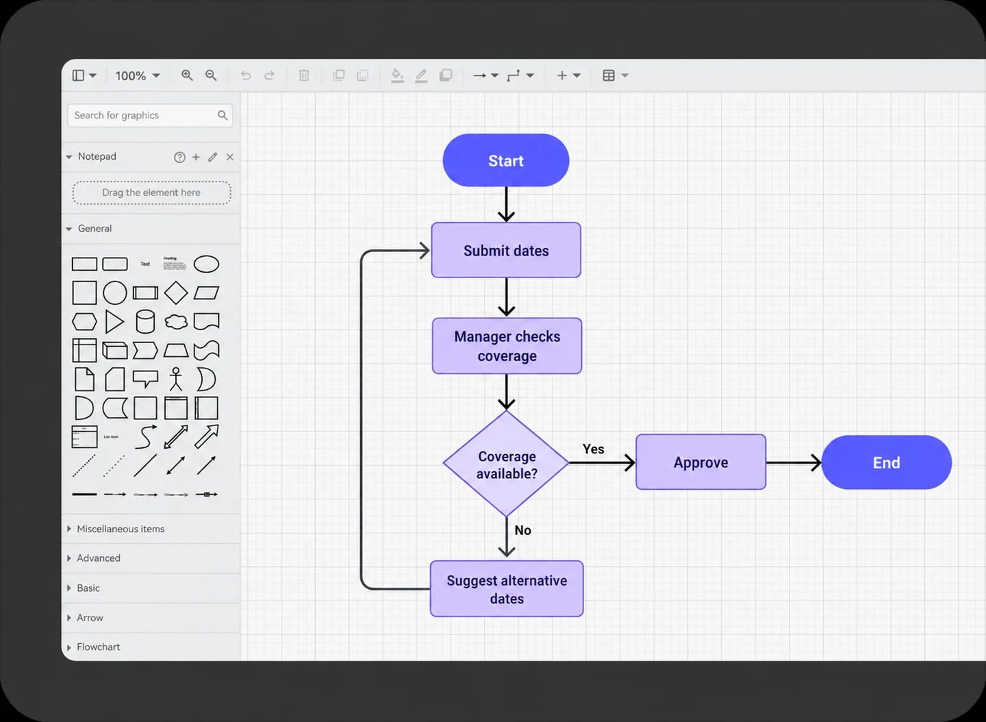Open the 100% zoom level dropdown
Viewport: 986px width, 722px height.
point(138,75)
